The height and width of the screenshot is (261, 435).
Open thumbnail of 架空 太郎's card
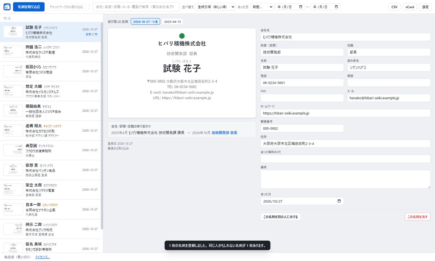click(13, 190)
